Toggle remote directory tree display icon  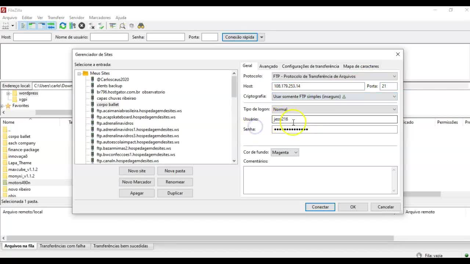[x=41, y=26]
